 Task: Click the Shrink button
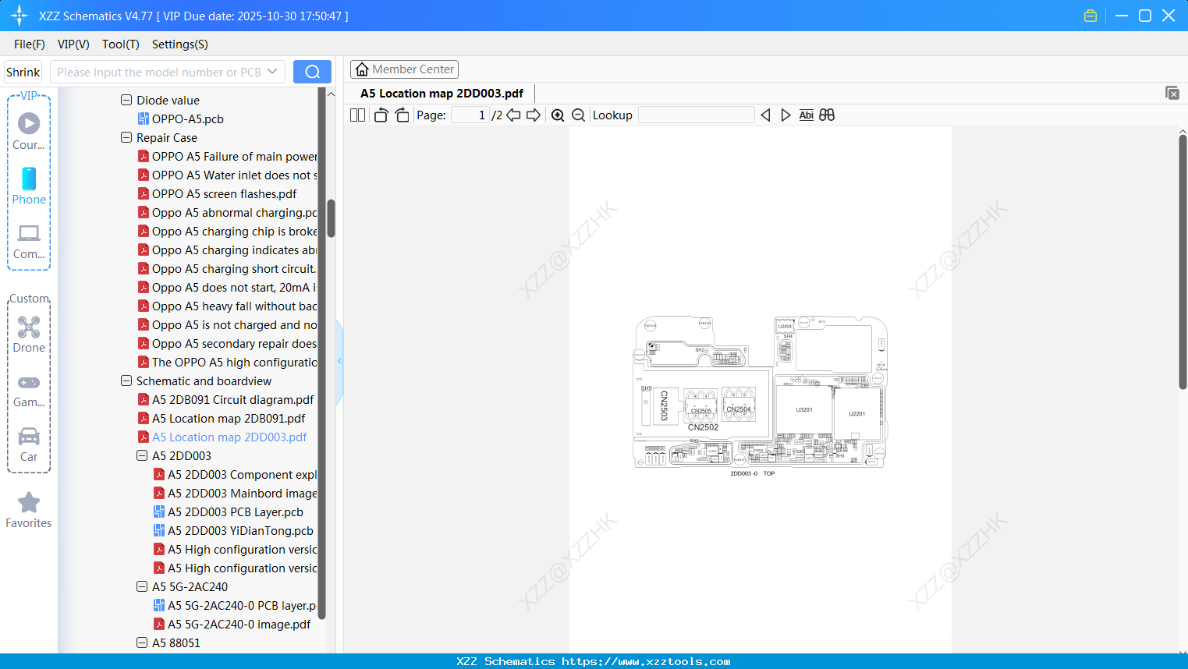click(23, 72)
